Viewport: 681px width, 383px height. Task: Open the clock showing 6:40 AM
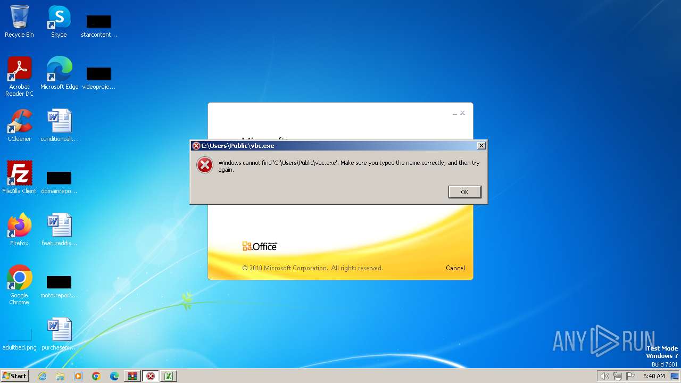654,376
